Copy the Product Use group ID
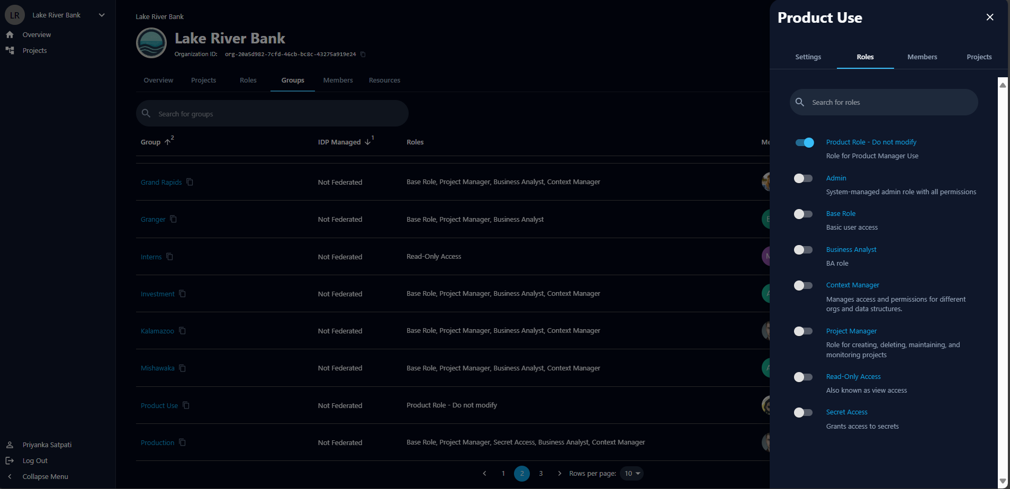 tap(186, 405)
